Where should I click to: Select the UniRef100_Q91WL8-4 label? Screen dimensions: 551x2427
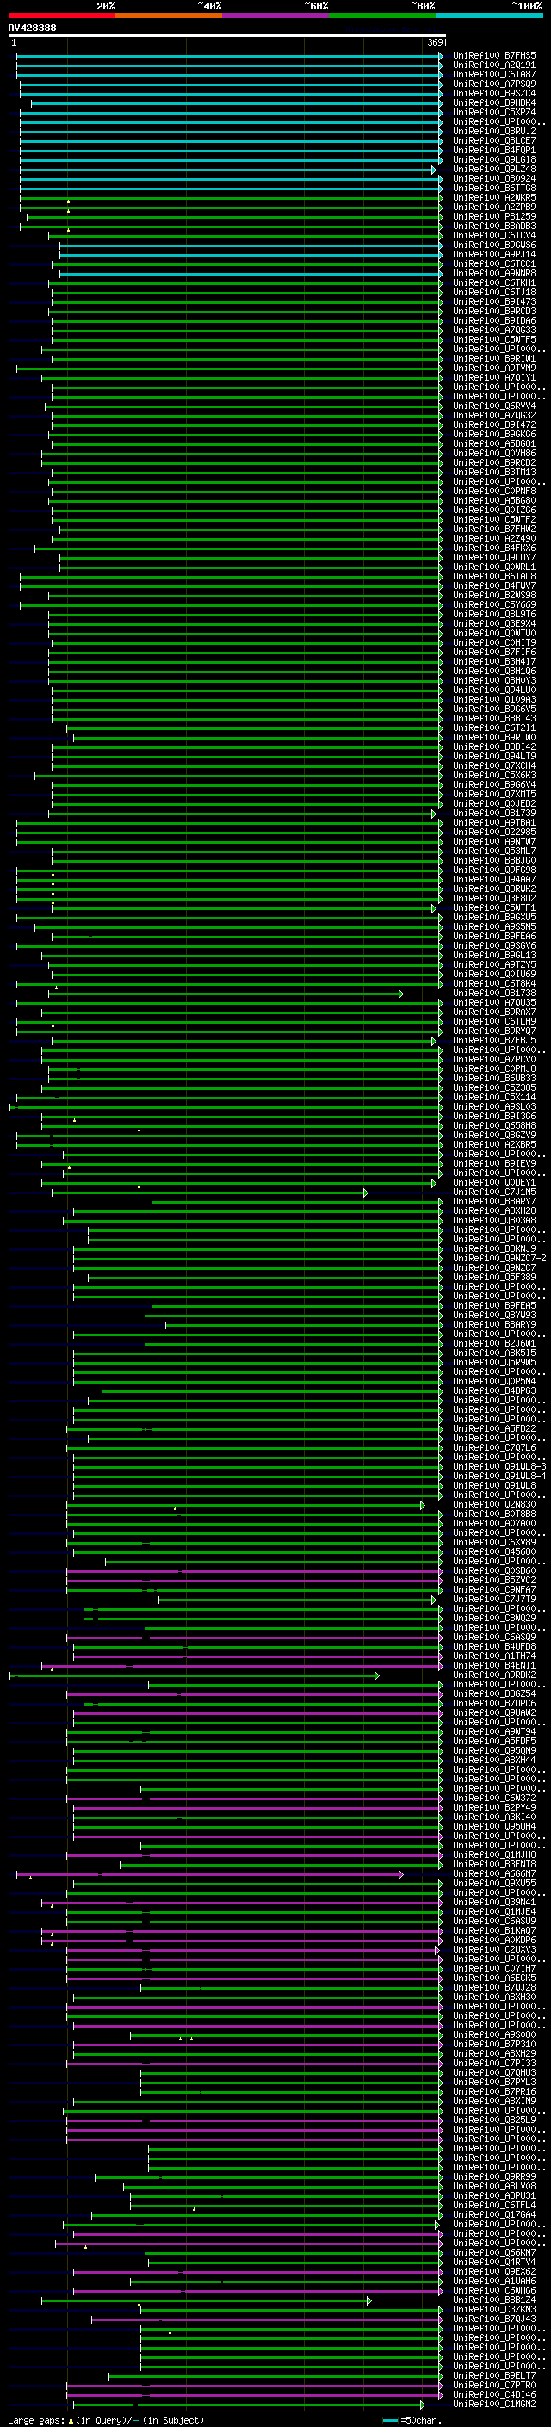point(499,1476)
